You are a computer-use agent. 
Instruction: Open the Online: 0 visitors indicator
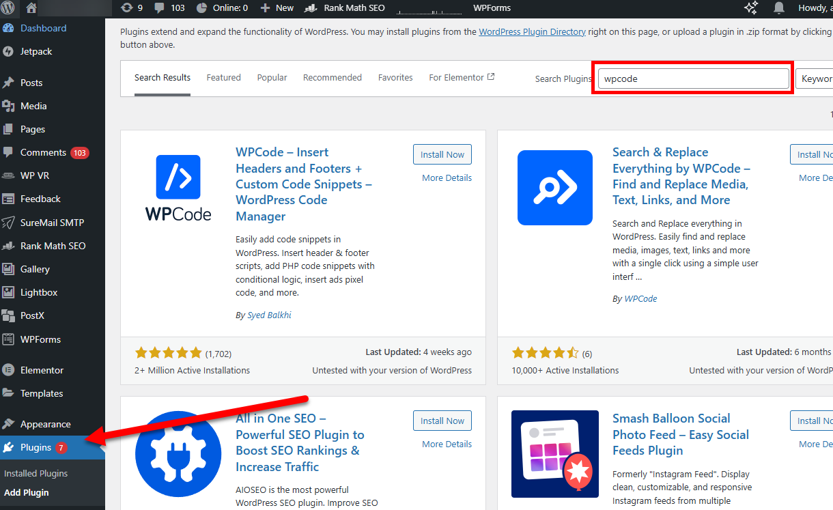[222, 8]
